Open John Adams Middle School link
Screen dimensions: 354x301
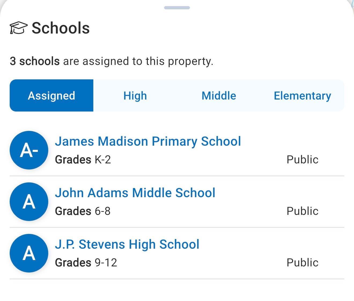[135, 193]
